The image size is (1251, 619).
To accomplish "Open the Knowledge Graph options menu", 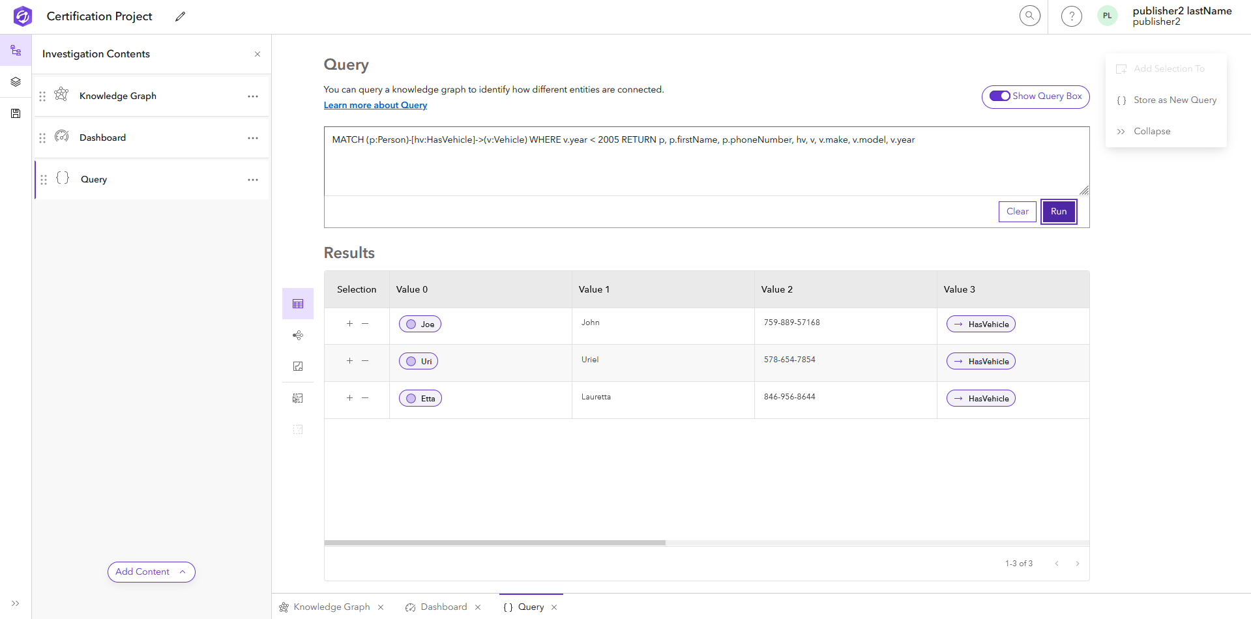I will click(x=253, y=96).
